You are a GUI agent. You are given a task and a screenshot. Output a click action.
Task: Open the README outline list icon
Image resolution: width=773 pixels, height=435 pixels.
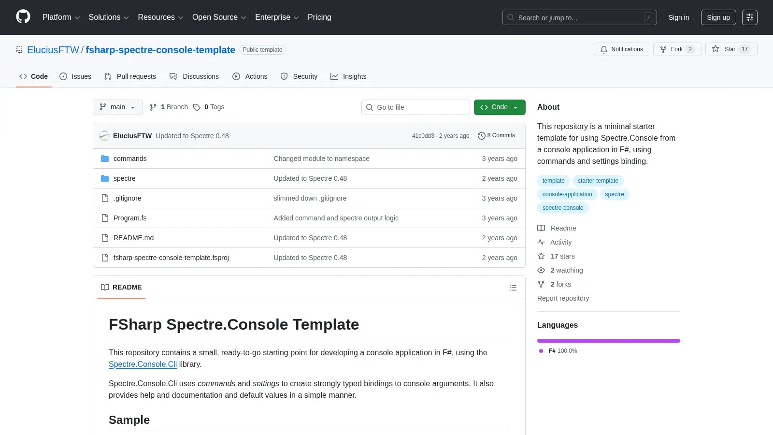click(513, 288)
